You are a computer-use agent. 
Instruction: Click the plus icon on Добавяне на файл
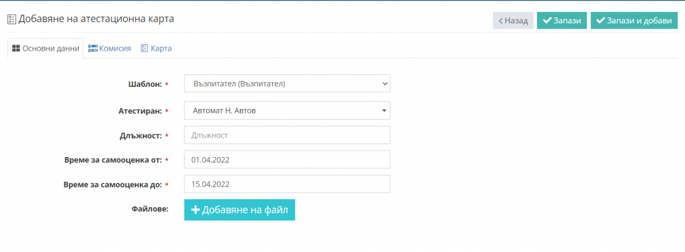point(196,210)
